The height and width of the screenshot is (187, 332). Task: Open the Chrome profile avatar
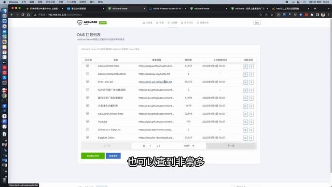(x=323, y=15)
